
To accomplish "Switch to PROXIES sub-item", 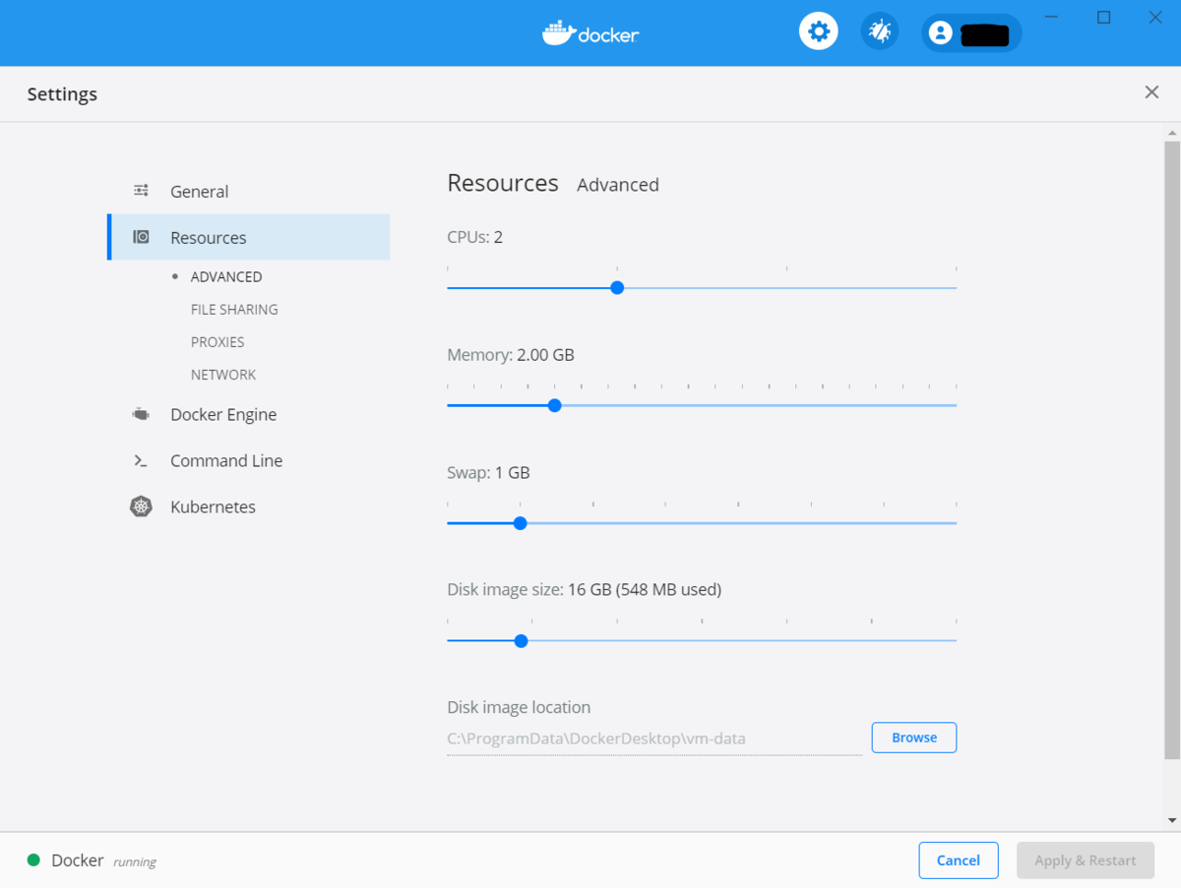I will (218, 341).
